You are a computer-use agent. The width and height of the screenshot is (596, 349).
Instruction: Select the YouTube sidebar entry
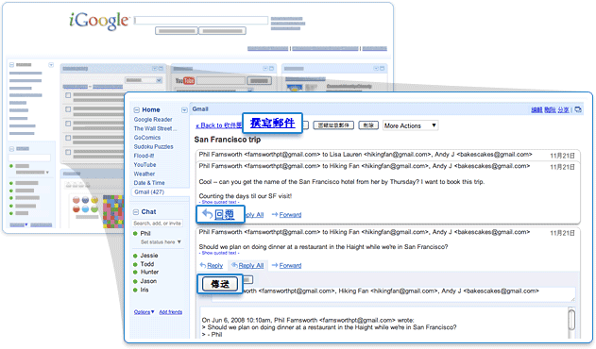point(145,165)
